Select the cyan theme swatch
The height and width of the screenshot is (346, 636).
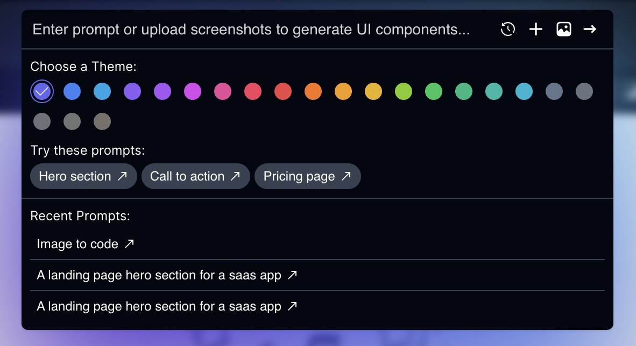coord(524,91)
